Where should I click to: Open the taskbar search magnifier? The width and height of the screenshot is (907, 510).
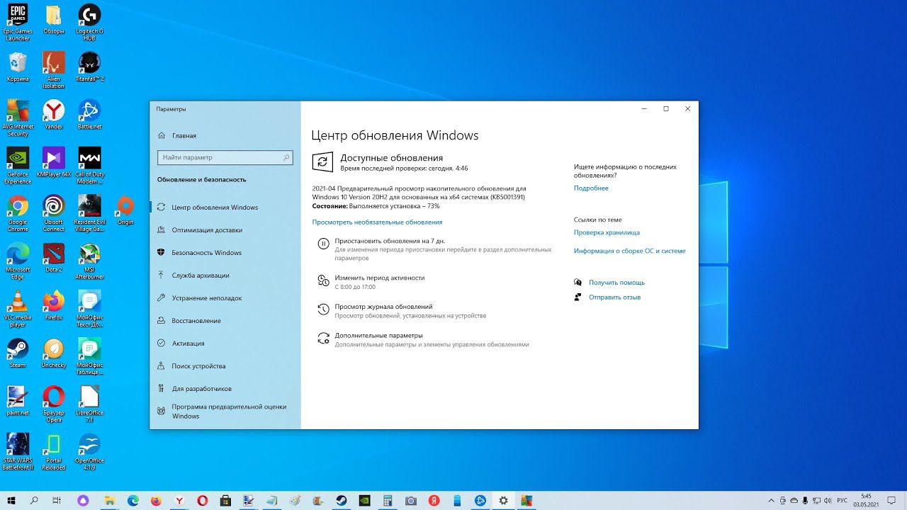[35, 500]
